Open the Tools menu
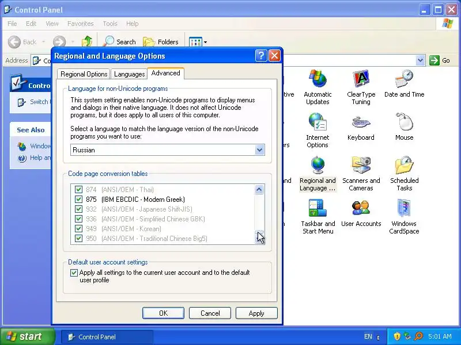This screenshot has width=461, height=345. [110, 24]
